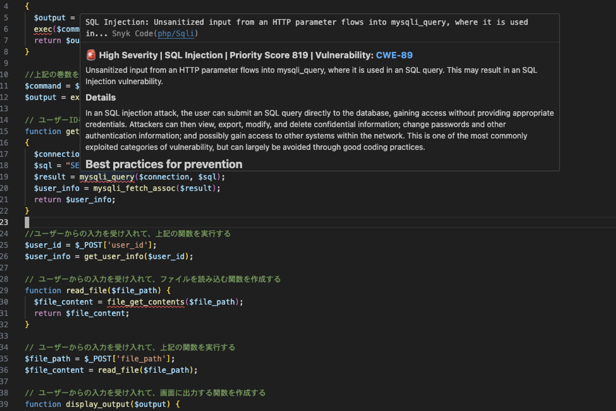This screenshot has height=411, width=616.
Task: Click line number 23 in the gutter
Action: pos(4,222)
